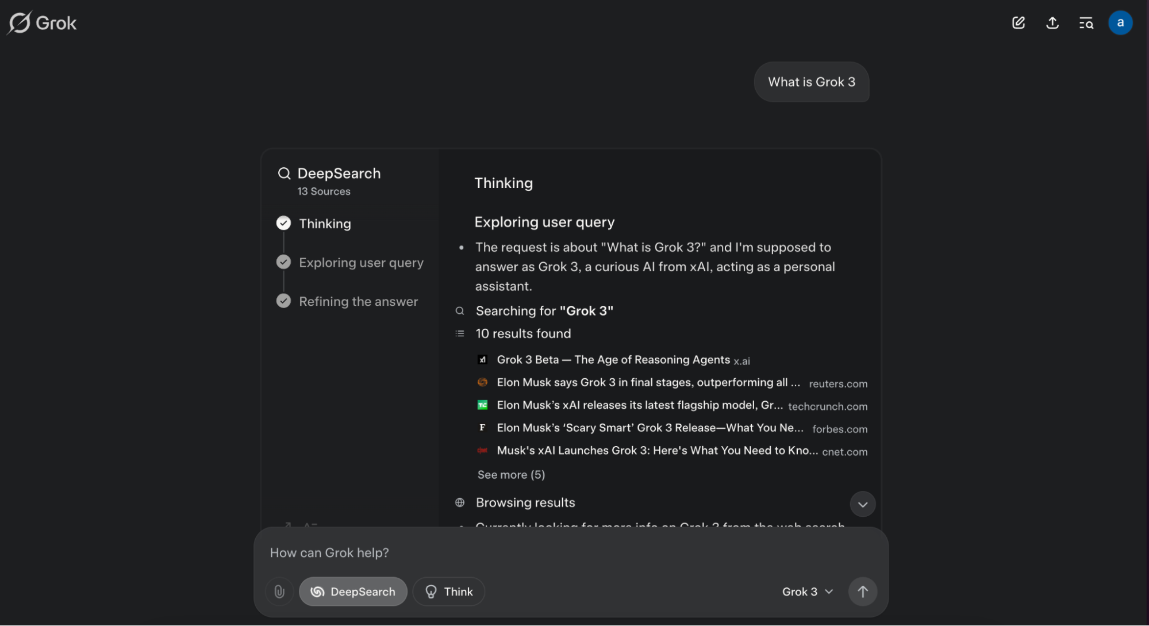Click the Exploring user query checkmark icon

[x=283, y=262]
